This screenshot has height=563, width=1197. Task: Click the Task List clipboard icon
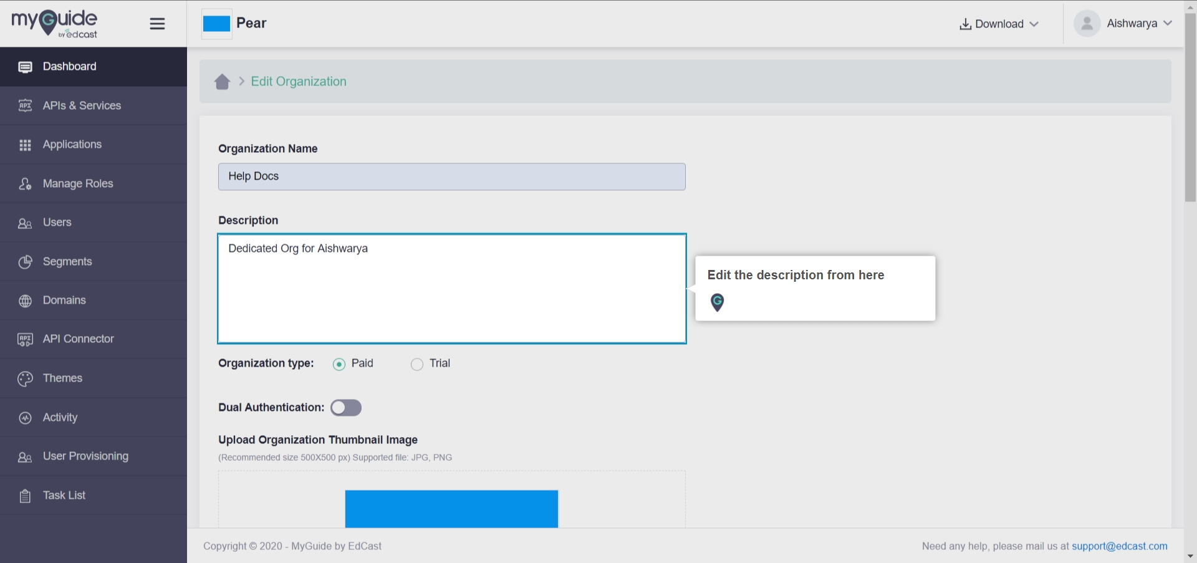point(25,496)
